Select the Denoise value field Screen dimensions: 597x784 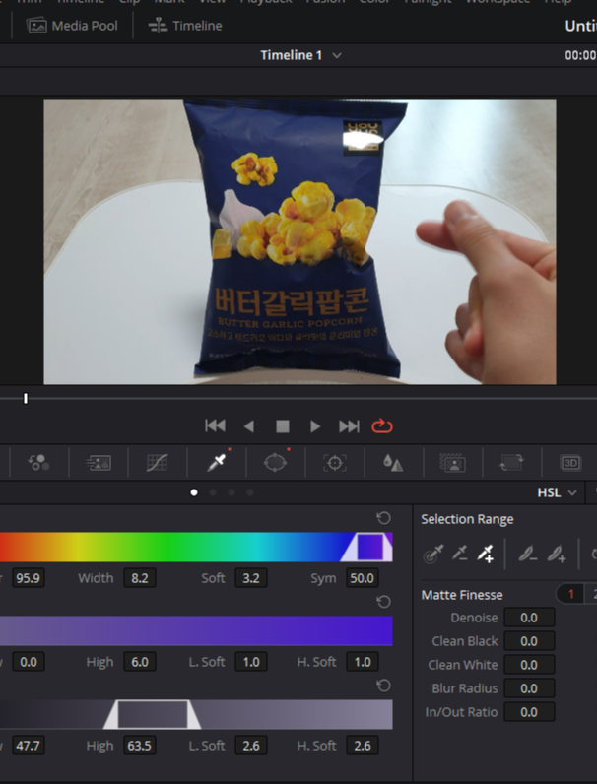(529, 618)
